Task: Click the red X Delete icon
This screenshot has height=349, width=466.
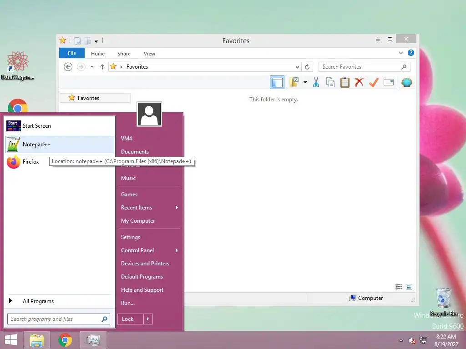Action: coord(359,82)
